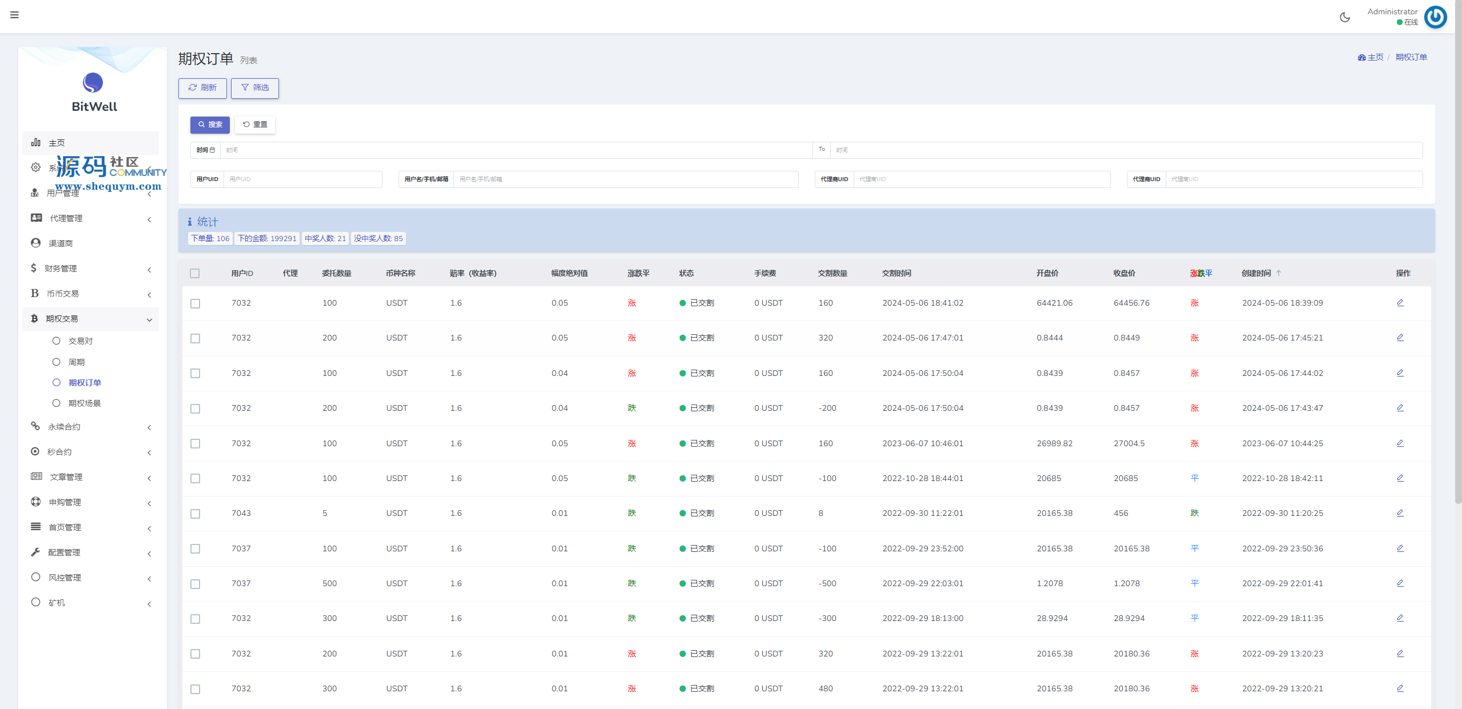The height and width of the screenshot is (709, 1462).
Task: Click edit icon for order created 2022-09-29 23:50:36
Action: tap(1400, 548)
